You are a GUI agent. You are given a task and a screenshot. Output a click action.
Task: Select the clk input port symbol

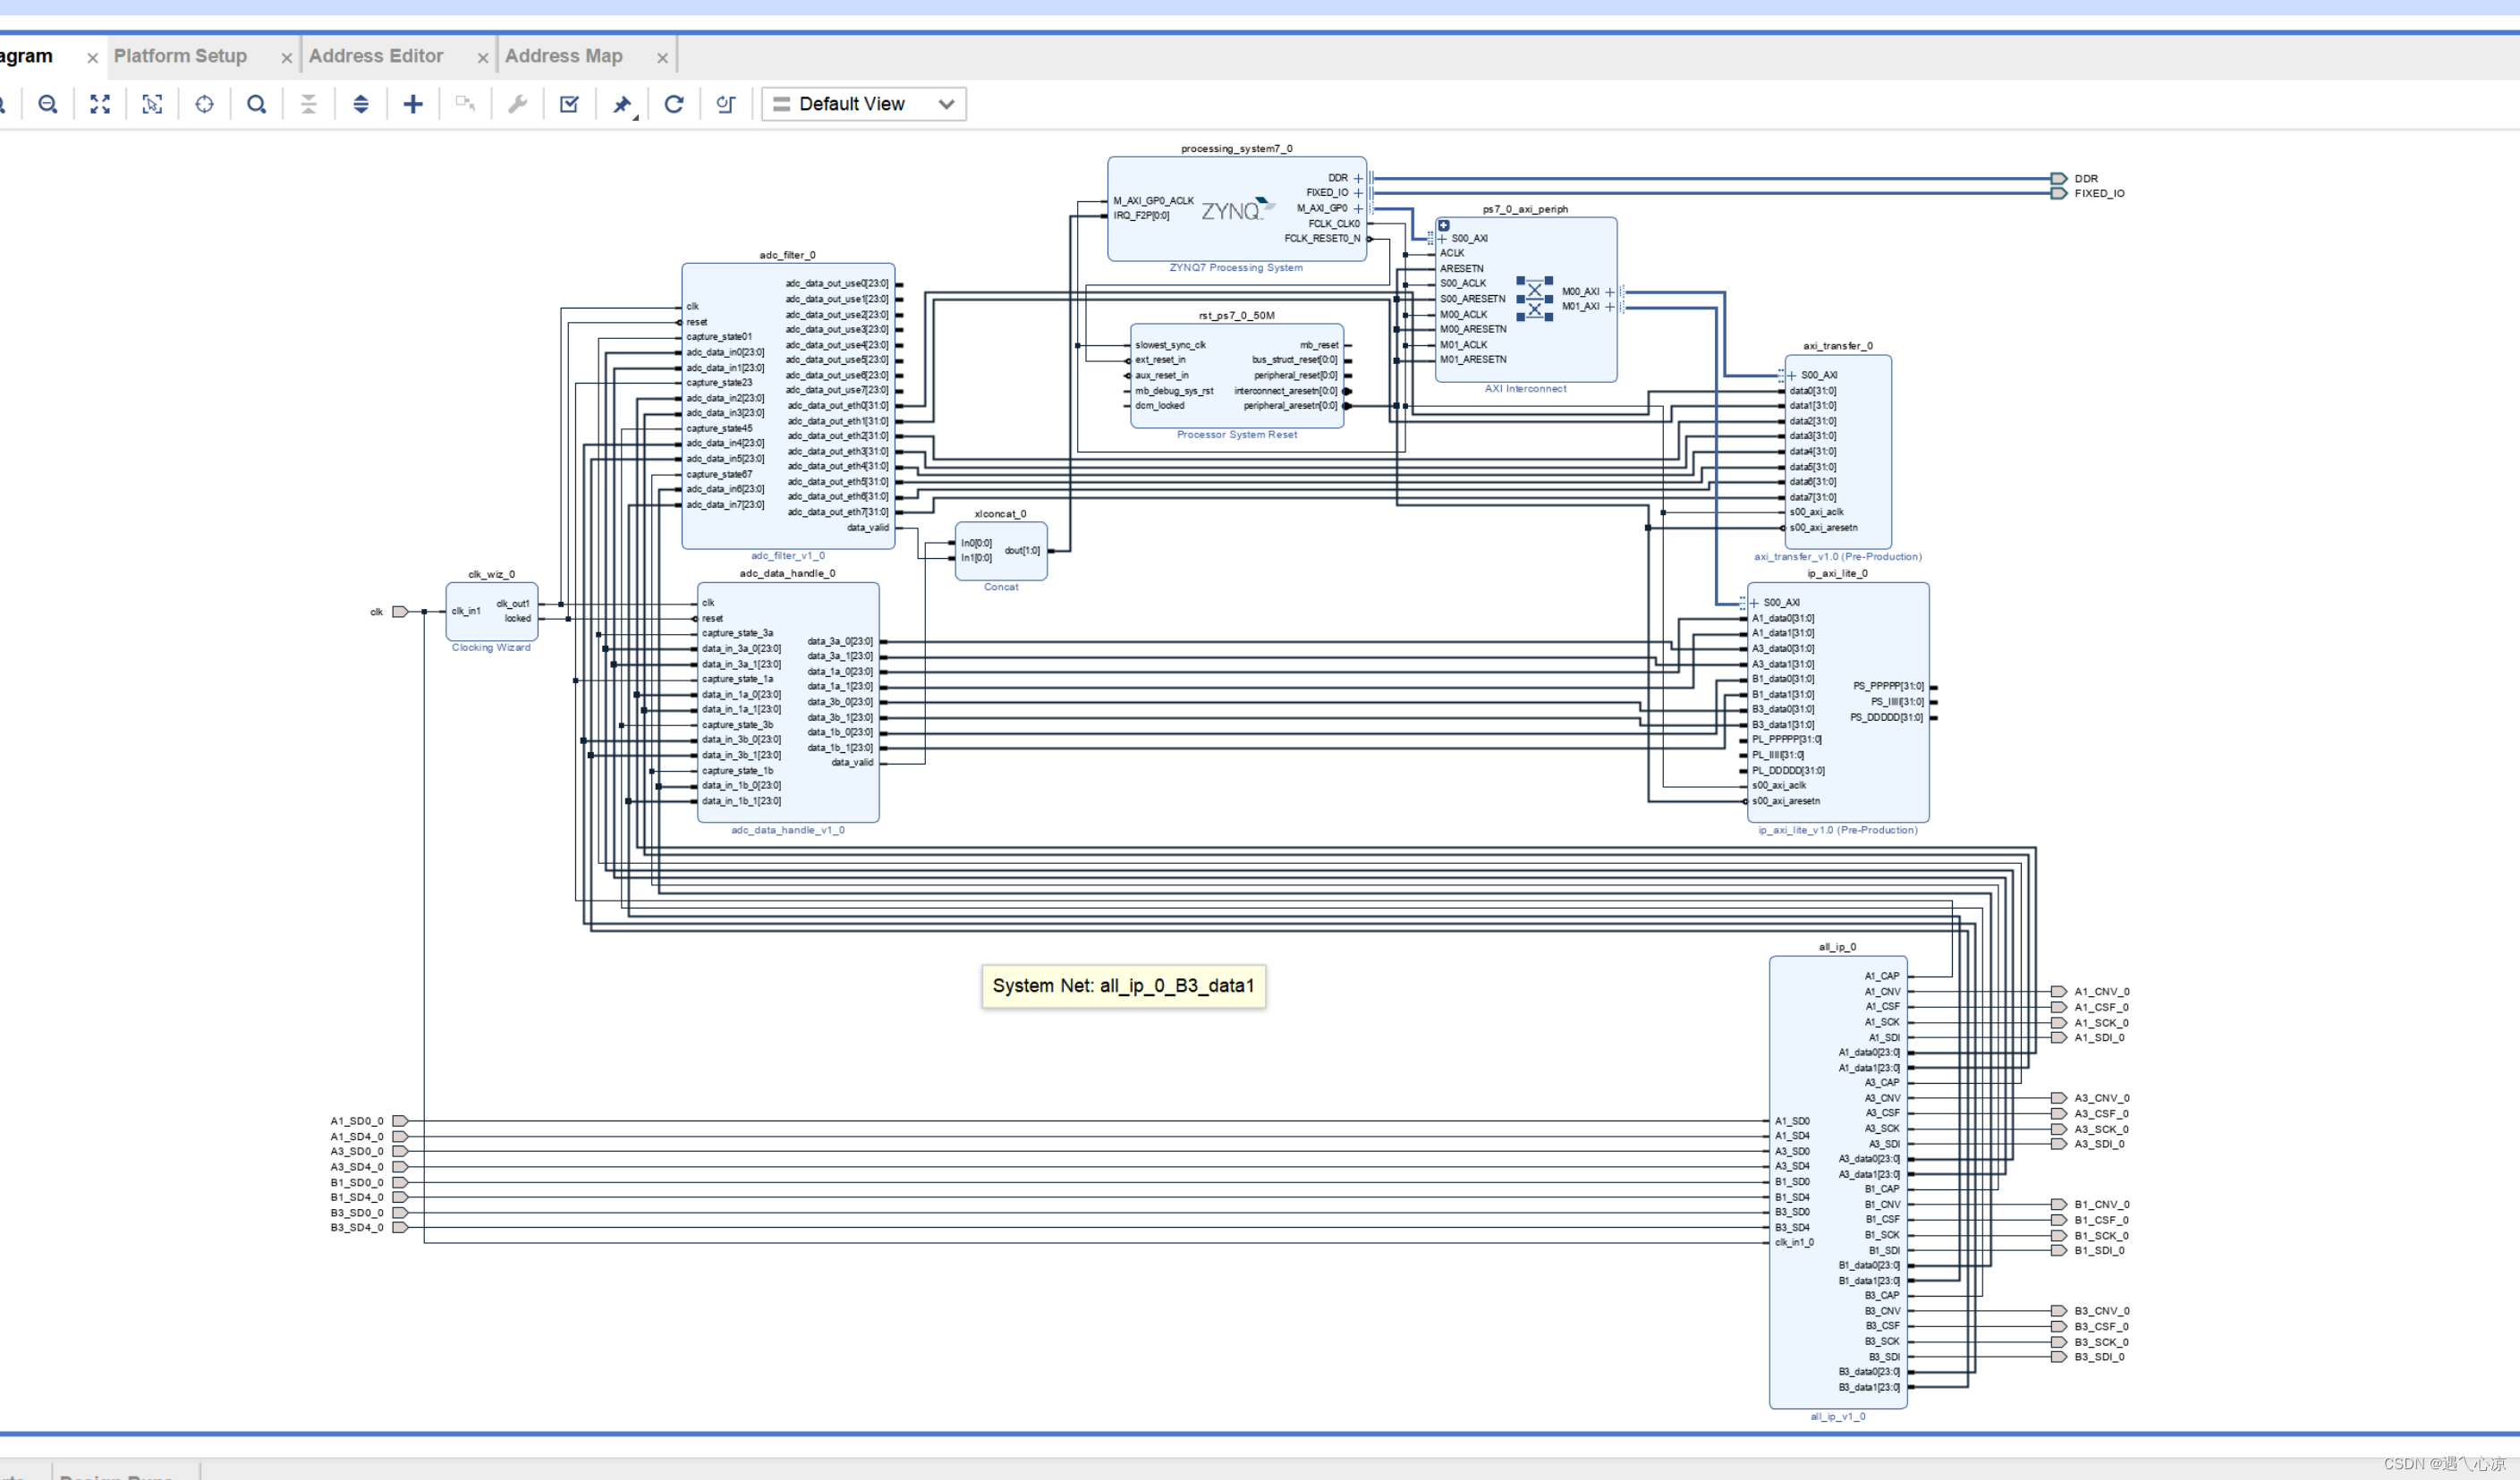point(400,612)
